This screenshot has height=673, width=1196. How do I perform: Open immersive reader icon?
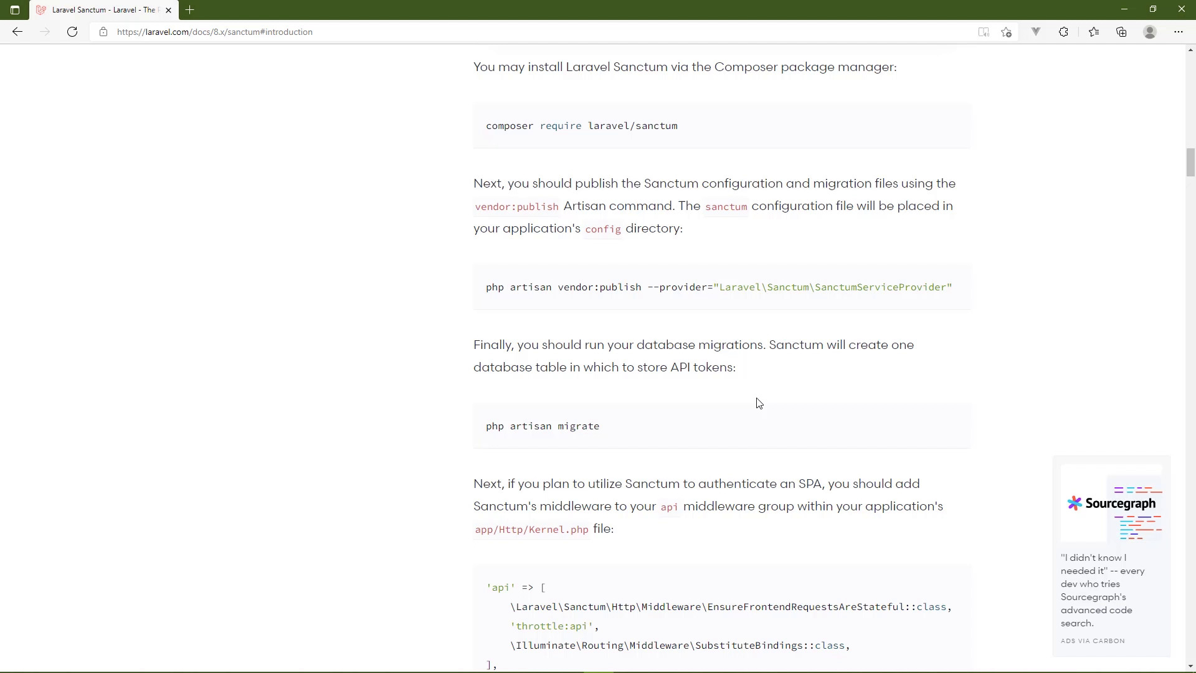click(x=984, y=32)
